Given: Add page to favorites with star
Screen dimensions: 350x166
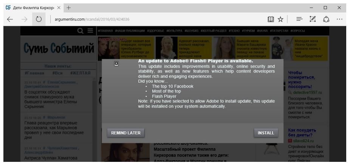Looking at the screenshot, I should click(x=280, y=19).
